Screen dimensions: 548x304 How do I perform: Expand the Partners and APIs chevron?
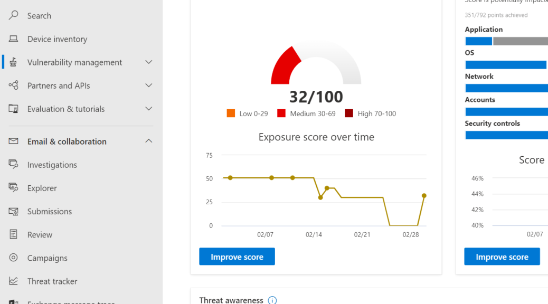pos(148,85)
